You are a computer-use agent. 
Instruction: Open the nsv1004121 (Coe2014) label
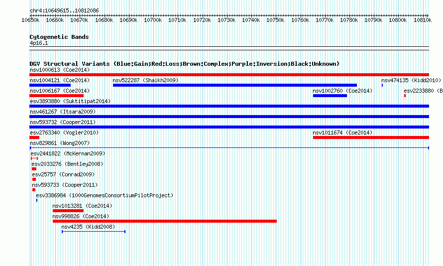pos(60,80)
